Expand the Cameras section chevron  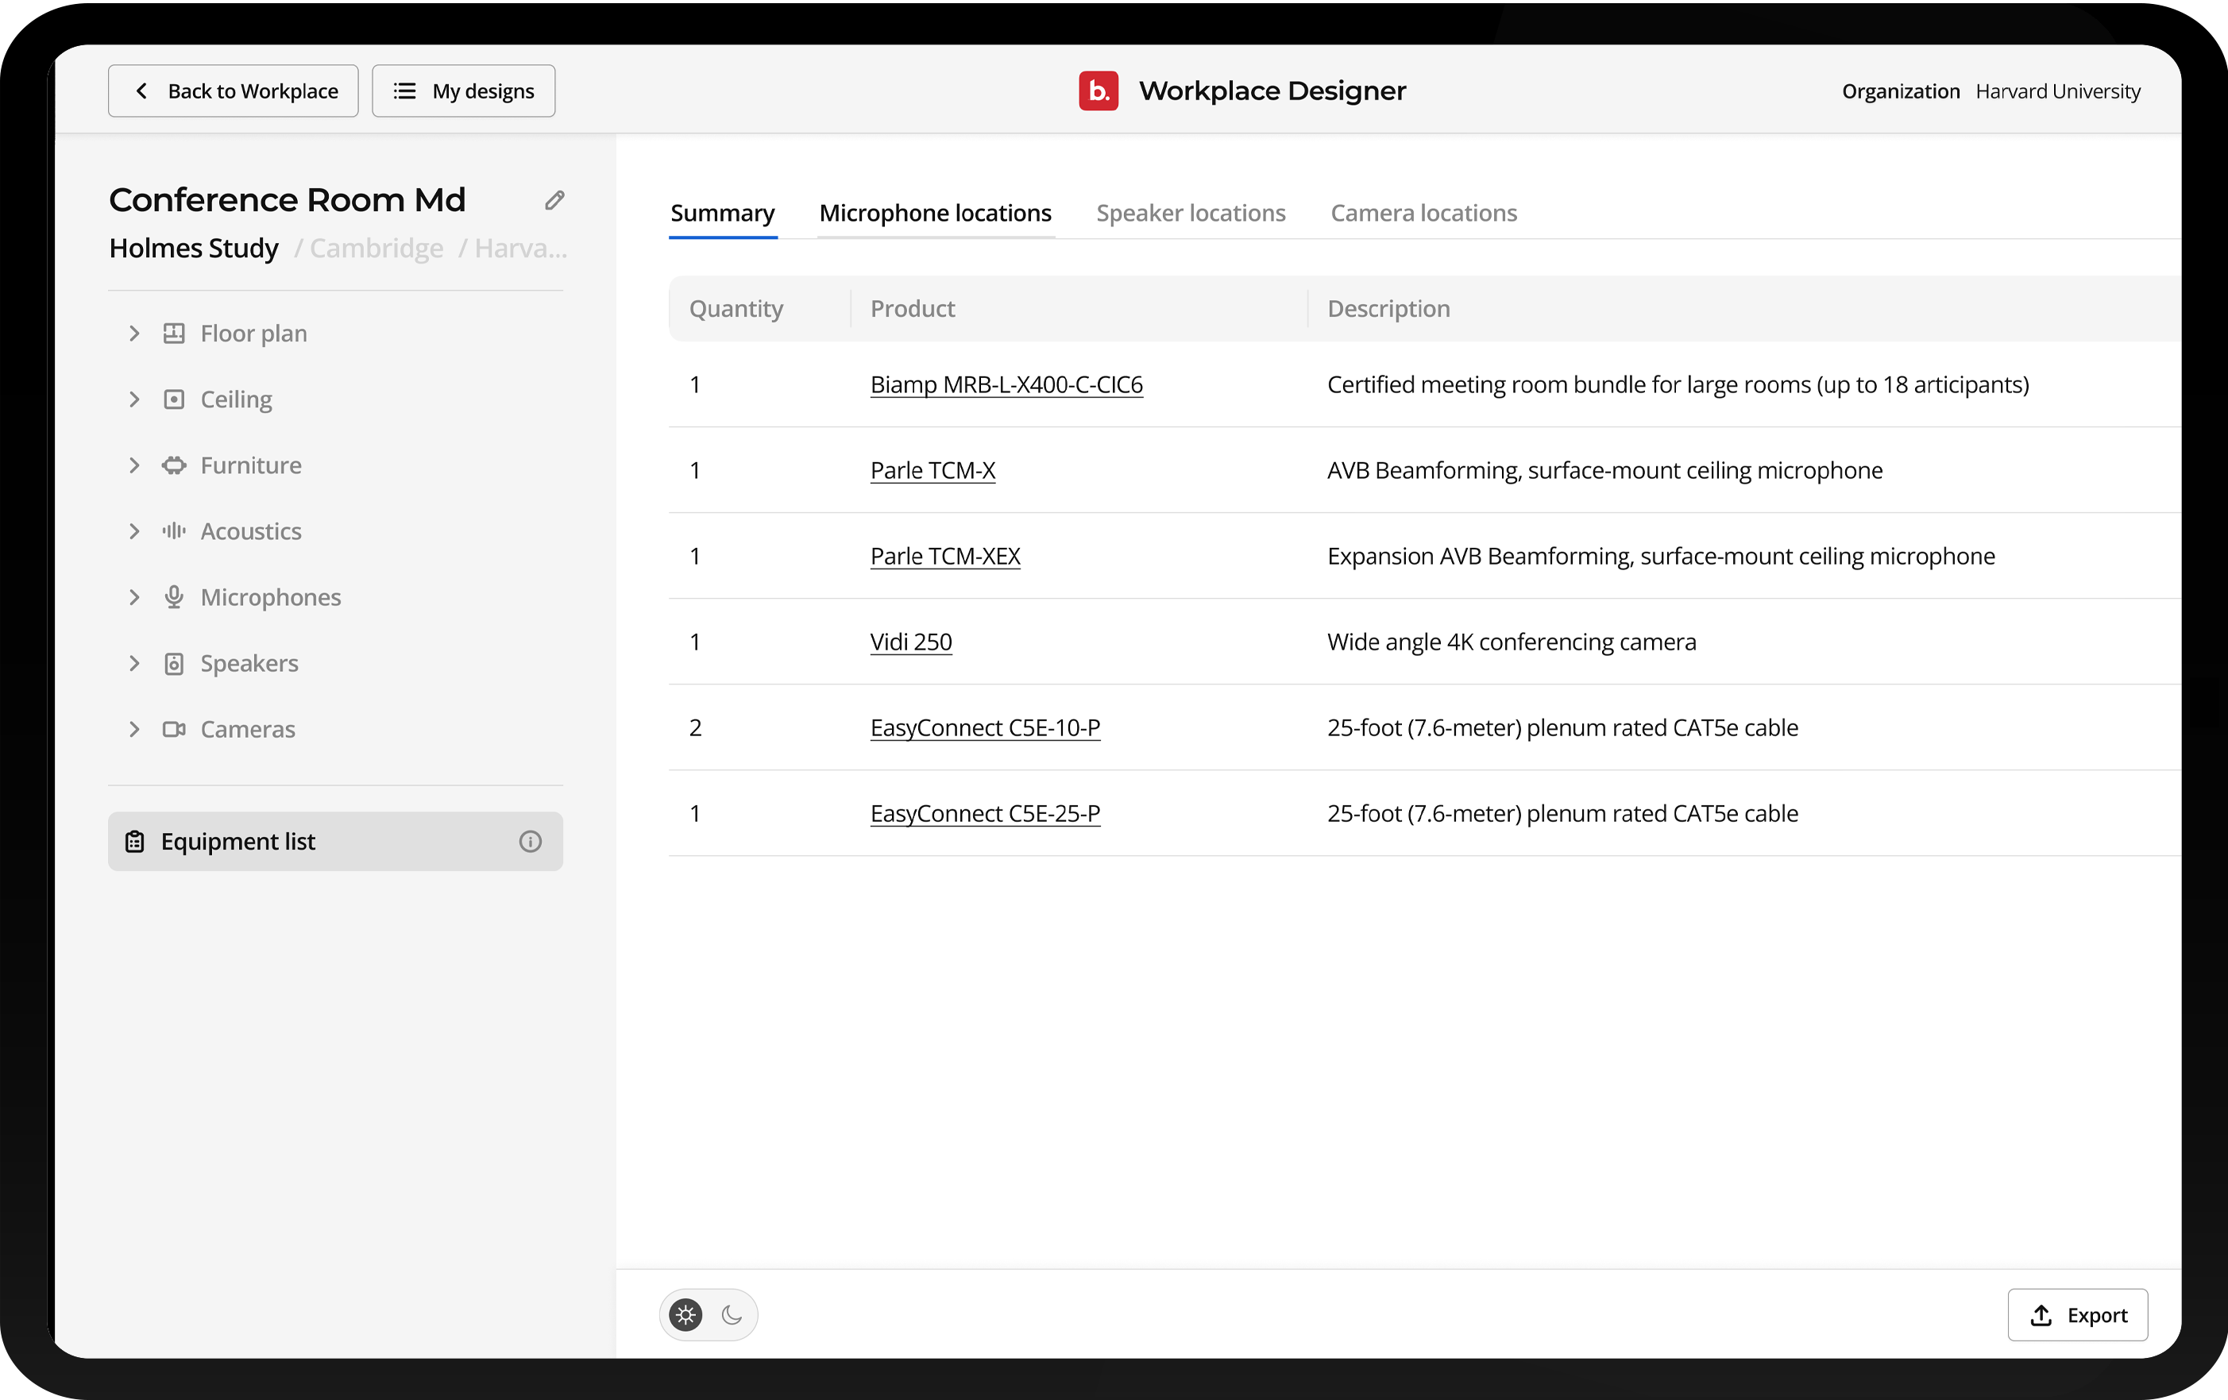(134, 729)
